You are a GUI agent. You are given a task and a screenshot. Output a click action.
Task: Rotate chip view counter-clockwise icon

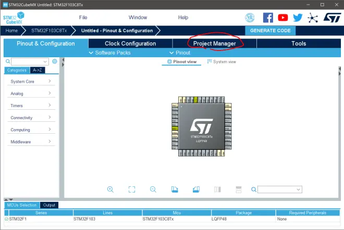[196, 189]
